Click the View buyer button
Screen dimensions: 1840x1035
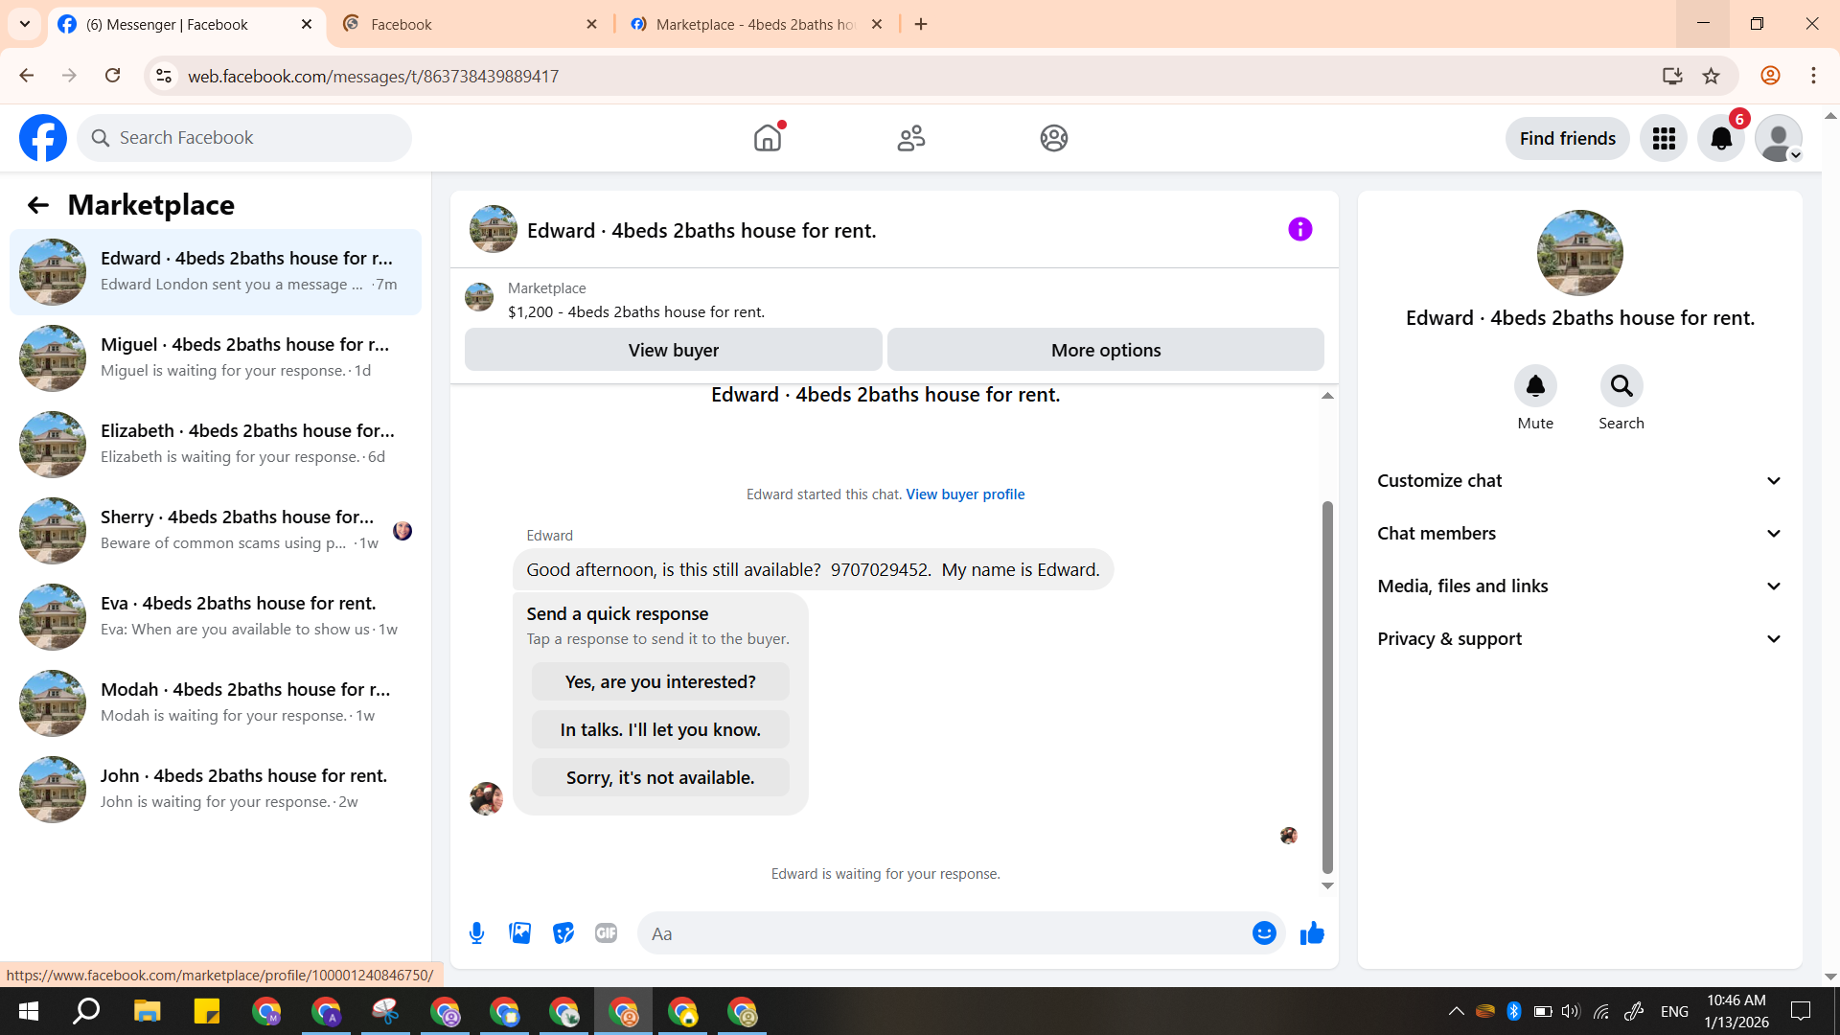(673, 350)
